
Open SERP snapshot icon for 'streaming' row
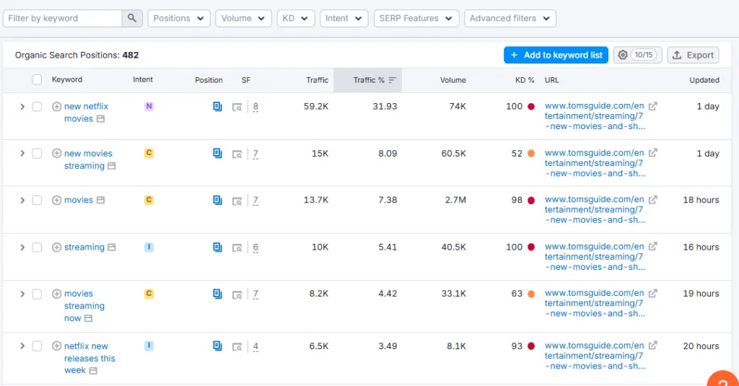pos(237,247)
